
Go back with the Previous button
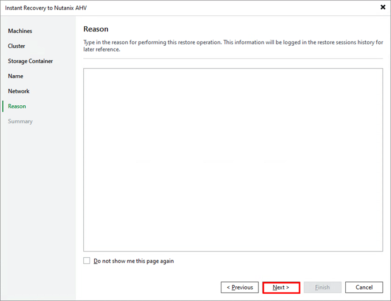click(240, 287)
